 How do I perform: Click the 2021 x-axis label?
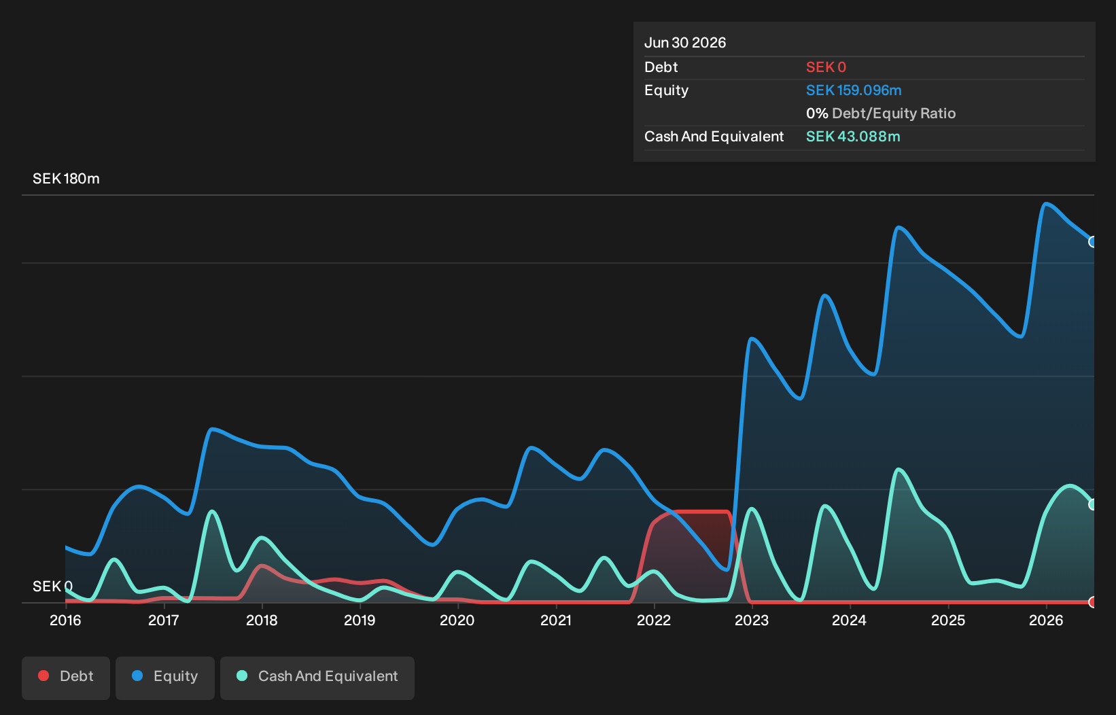tap(556, 620)
